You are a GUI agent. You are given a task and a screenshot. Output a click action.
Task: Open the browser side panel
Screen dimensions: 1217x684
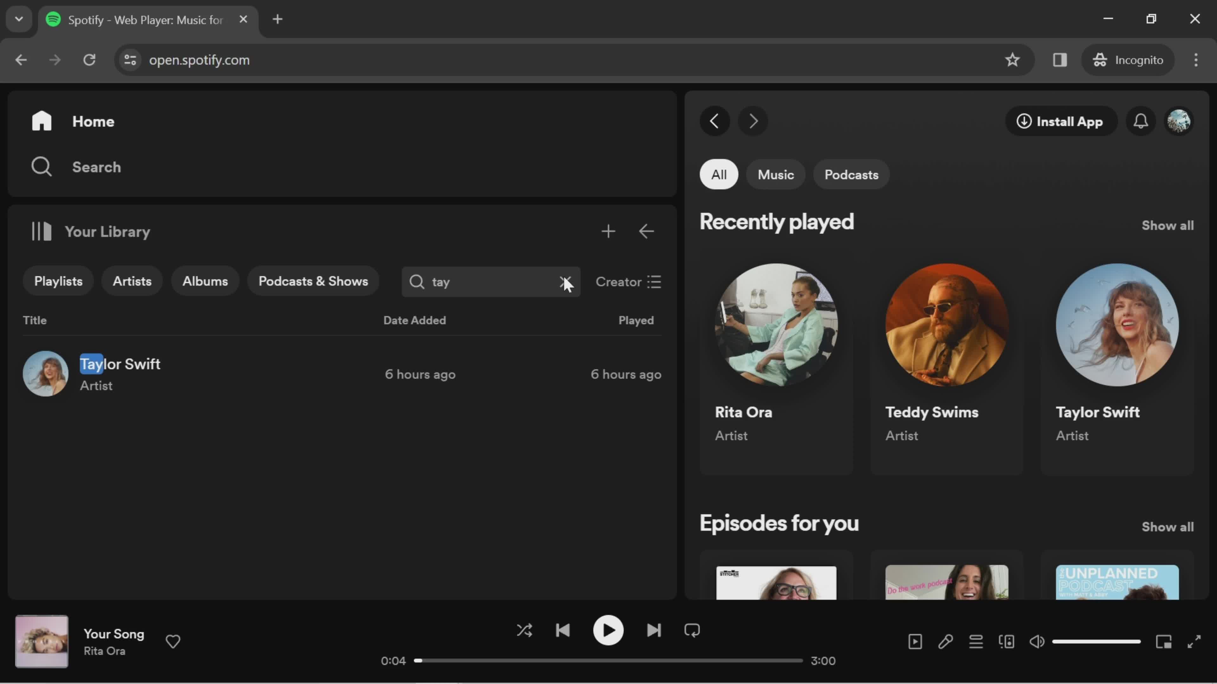pyautogui.click(x=1060, y=60)
